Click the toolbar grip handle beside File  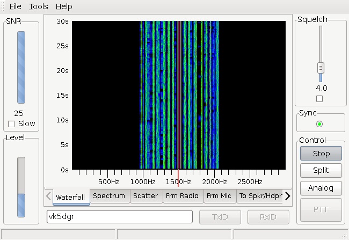(3, 6)
